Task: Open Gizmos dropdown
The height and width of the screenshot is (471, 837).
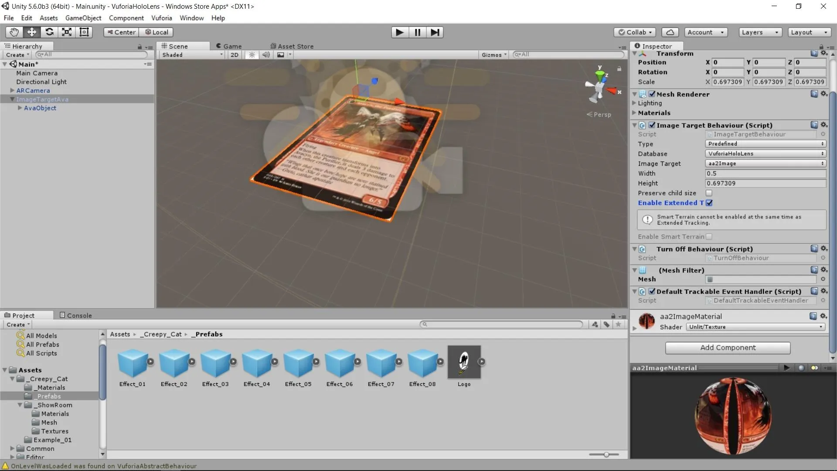Action: coord(494,55)
